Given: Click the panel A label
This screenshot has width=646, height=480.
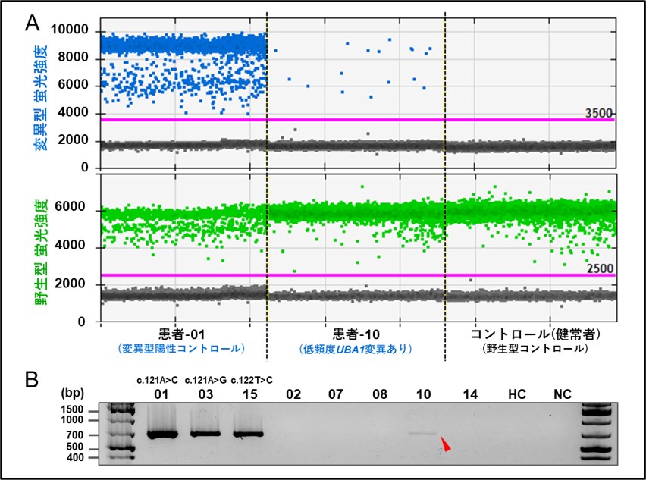Looking at the screenshot, I should (33, 22).
